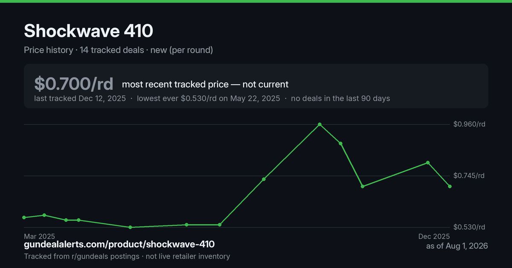Click the $0.700/rd most recent price

tap(74, 83)
